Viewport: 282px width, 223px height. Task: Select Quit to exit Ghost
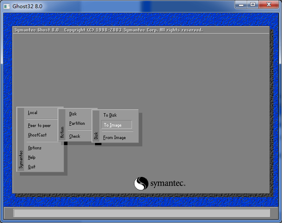(32, 167)
